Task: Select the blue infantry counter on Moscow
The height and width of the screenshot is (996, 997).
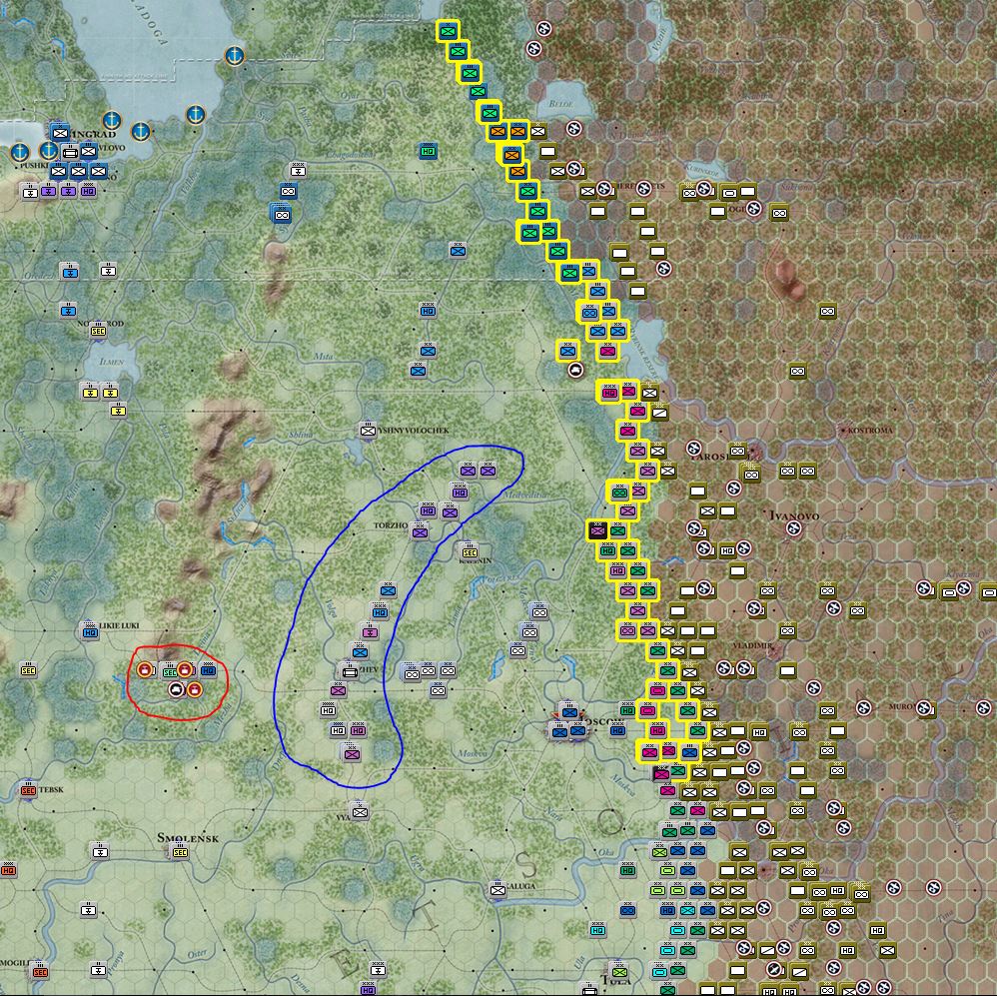Action: click(569, 711)
